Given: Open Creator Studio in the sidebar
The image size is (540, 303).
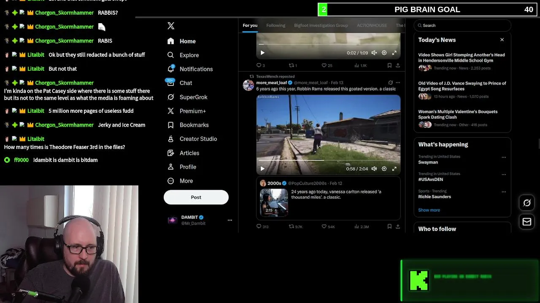Looking at the screenshot, I should tap(192, 139).
